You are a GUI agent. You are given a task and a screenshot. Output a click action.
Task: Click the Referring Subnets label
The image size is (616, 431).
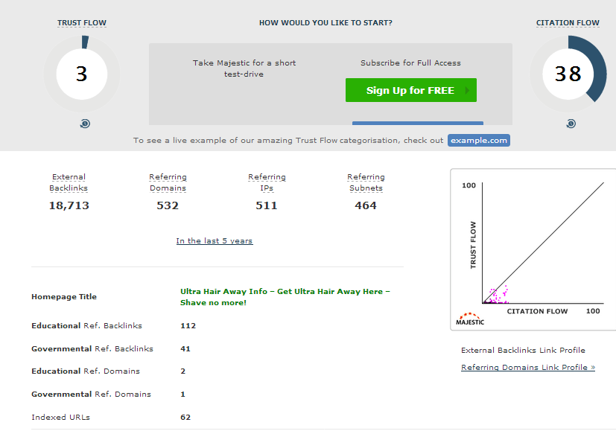[366, 182]
